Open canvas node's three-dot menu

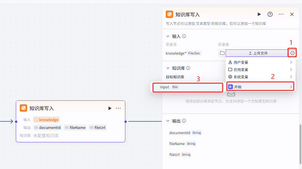(x=118, y=108)
